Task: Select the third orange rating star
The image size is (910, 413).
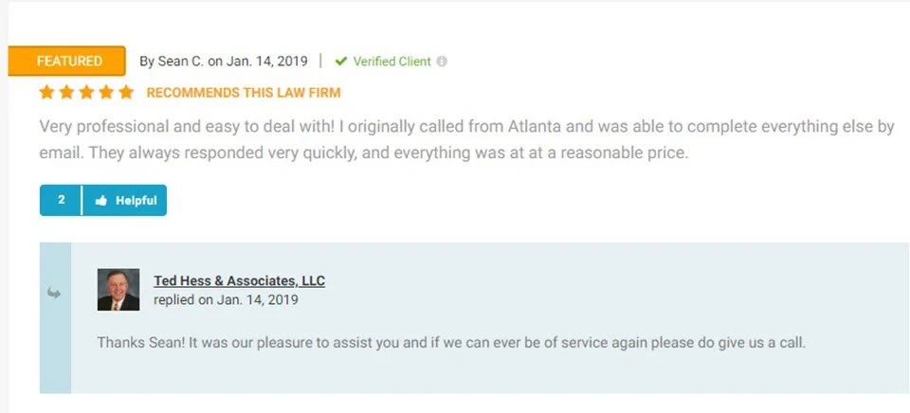Action: point(86,93)
